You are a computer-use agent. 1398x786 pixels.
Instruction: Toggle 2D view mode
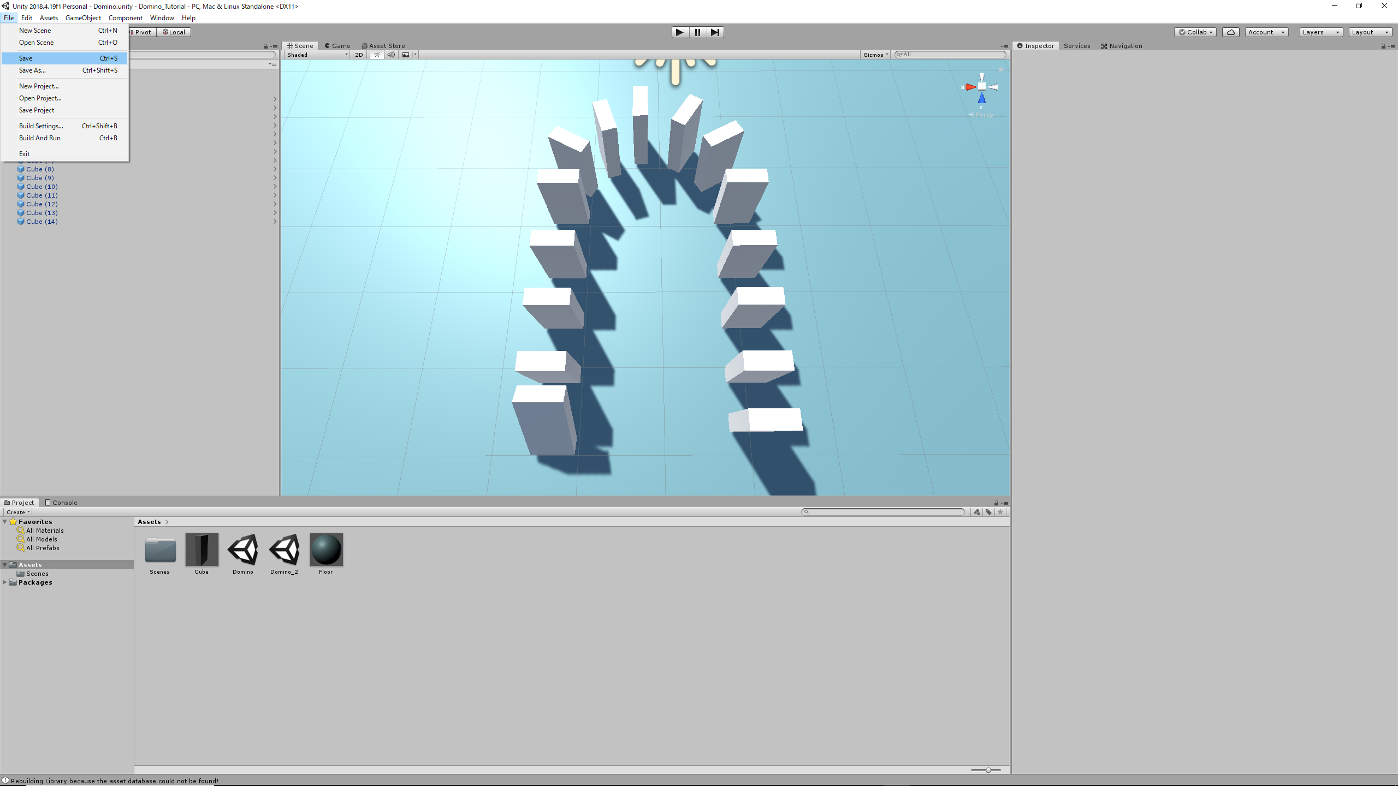pyautogui.click(x=359, y=55)
